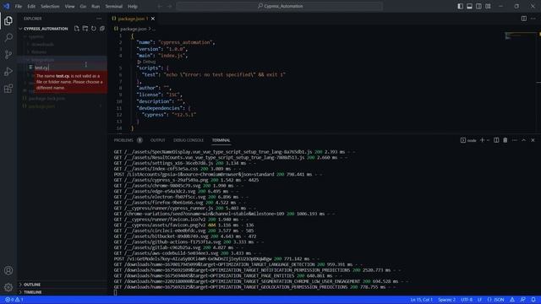Open the Manage gear icon

coord(8,287)
